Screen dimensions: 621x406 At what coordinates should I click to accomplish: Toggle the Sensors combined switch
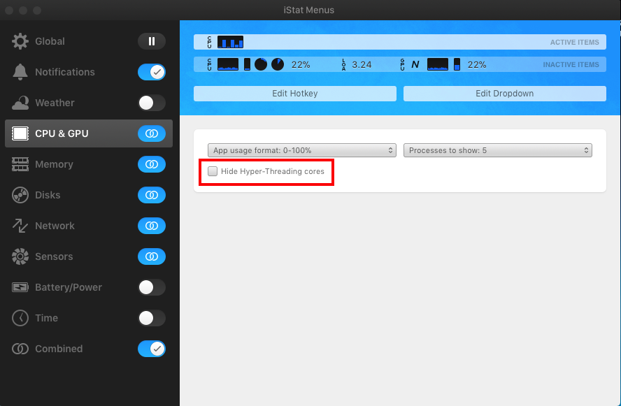point(152,256)
